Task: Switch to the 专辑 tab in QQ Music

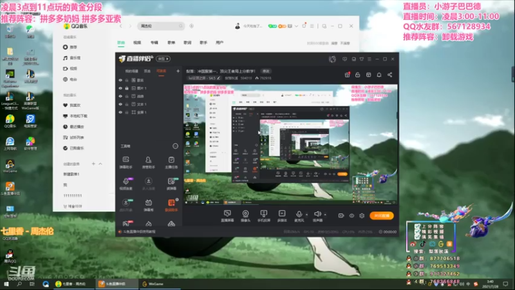Action: click(x=154, y=43)
